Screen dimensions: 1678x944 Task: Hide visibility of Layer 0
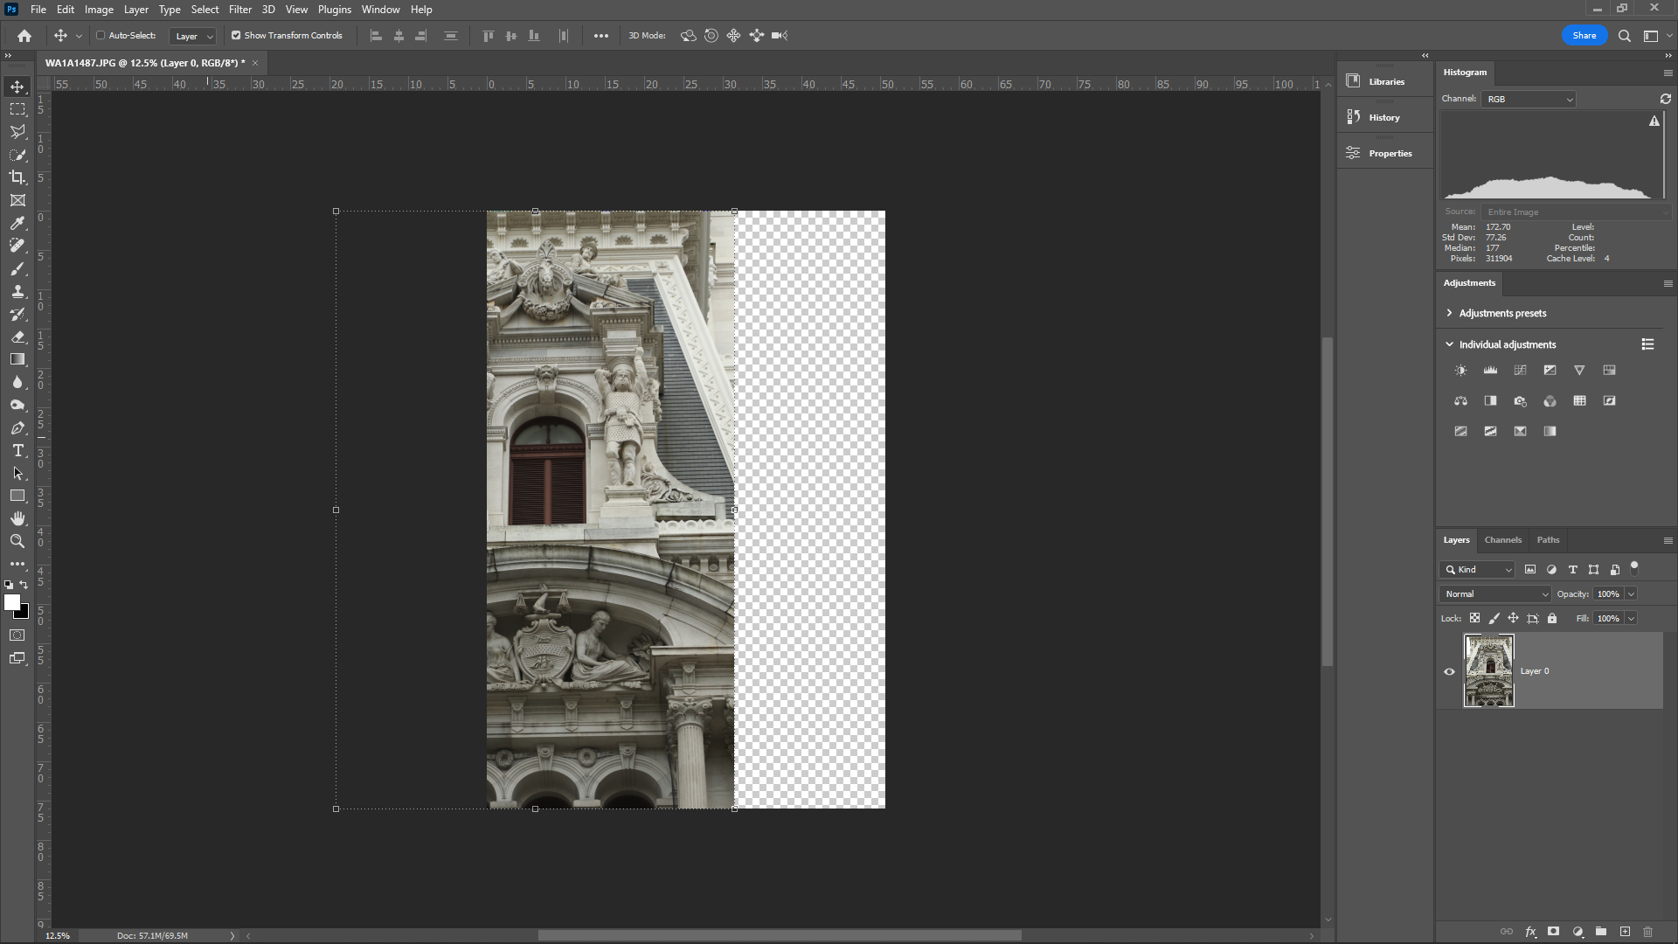click(x=1450, y=670)
